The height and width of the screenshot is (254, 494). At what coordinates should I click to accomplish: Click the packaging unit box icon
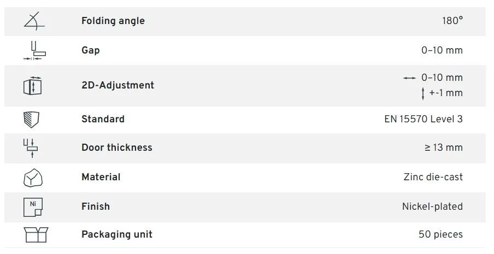pos(36,234)
